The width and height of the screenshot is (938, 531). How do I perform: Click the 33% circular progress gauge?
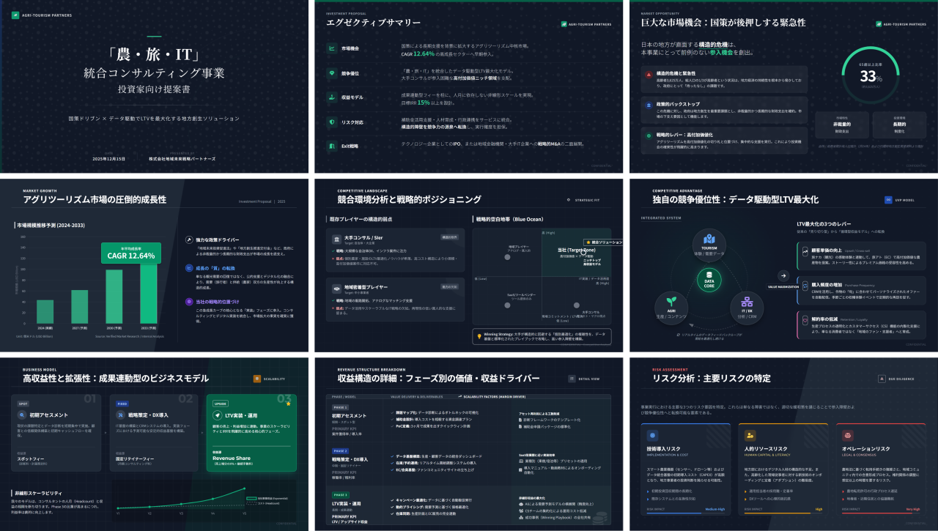(x=871, y=75)
